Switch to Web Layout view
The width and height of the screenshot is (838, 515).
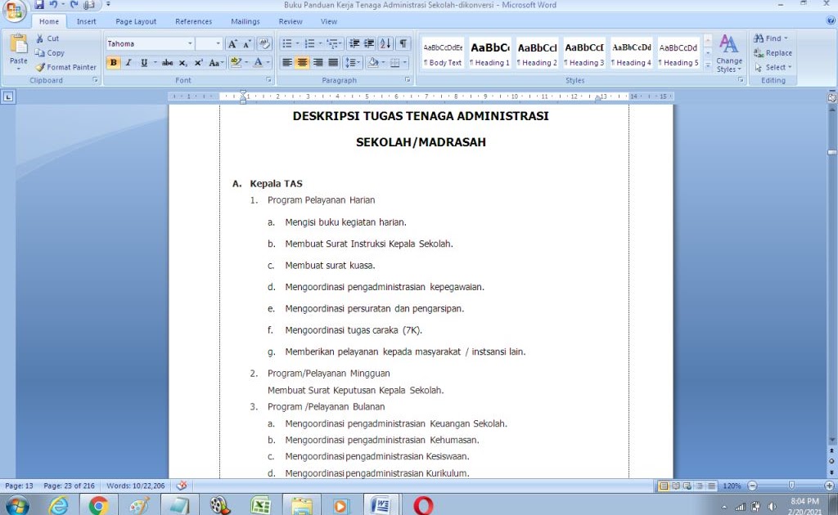tap(687, 486)
